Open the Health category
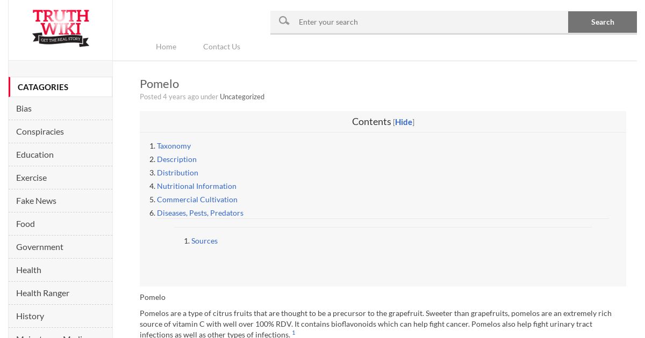645x338 pixels. click(60, 270)
